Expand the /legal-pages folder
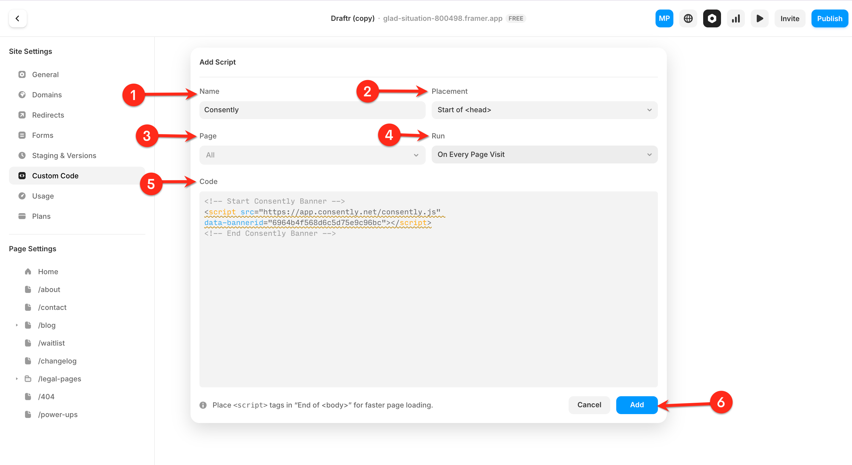The height and width of the screenshot is (465, 852). coord(17,379)
